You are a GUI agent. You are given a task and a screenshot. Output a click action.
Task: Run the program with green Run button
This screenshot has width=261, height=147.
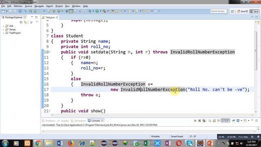coord(97,11)
